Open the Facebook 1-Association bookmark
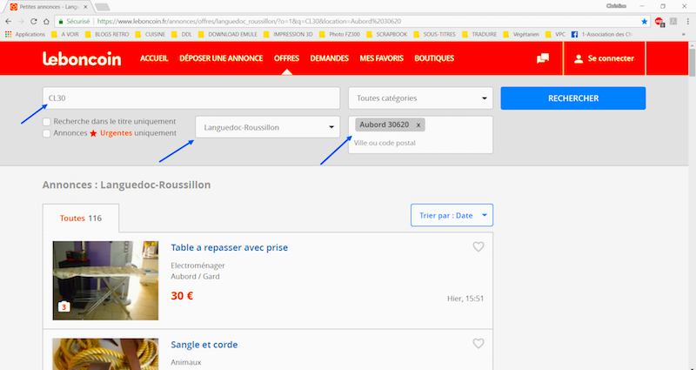The height and width of the screenshot is (370, 696). coord(602,34)
